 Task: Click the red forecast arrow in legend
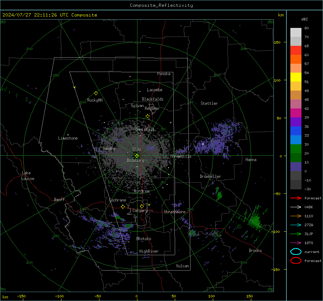296,198
